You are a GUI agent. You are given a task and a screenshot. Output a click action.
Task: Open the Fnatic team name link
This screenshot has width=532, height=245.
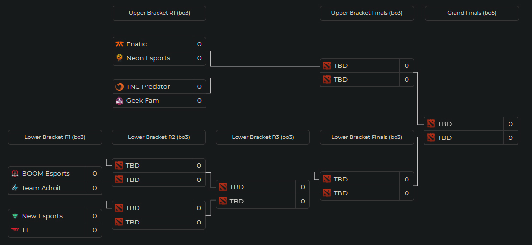136,44
